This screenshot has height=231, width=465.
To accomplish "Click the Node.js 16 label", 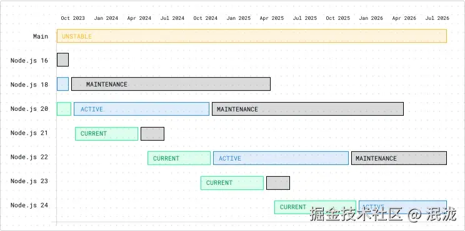I will [x=29, y=60].
